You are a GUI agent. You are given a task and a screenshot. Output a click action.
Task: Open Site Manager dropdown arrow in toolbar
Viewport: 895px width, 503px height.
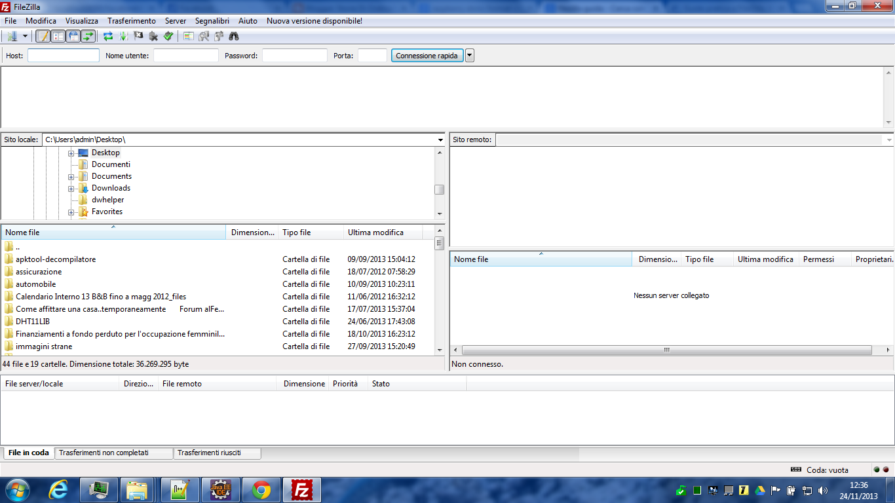[25, 36]
